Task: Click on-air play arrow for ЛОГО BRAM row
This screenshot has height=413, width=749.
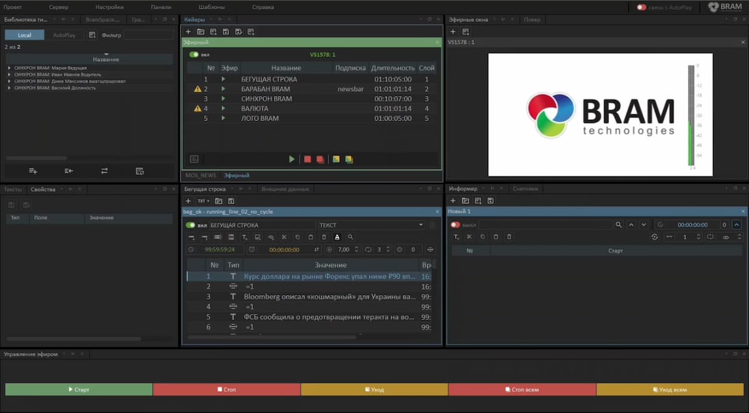Action: [x=223, y=118]
